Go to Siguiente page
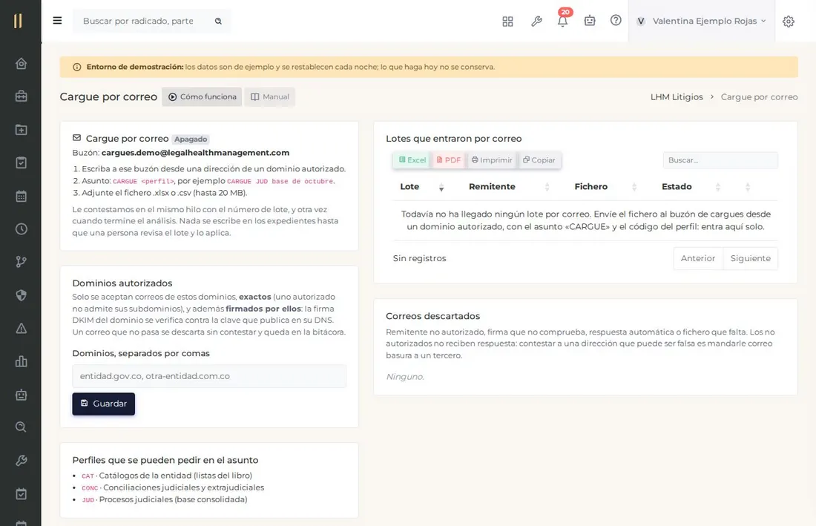The width and height of the screenshot is (816, 526). (751, 259)
